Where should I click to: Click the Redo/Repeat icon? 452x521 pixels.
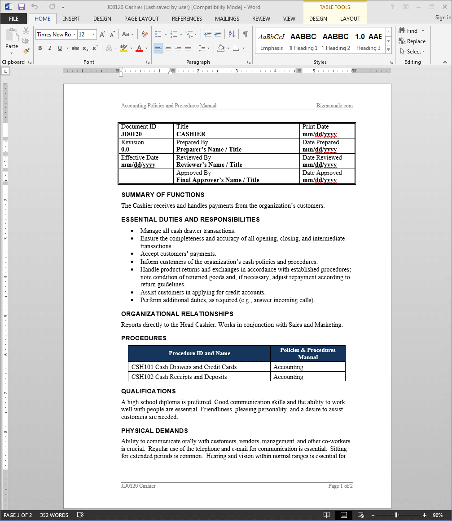coord(52,7)
